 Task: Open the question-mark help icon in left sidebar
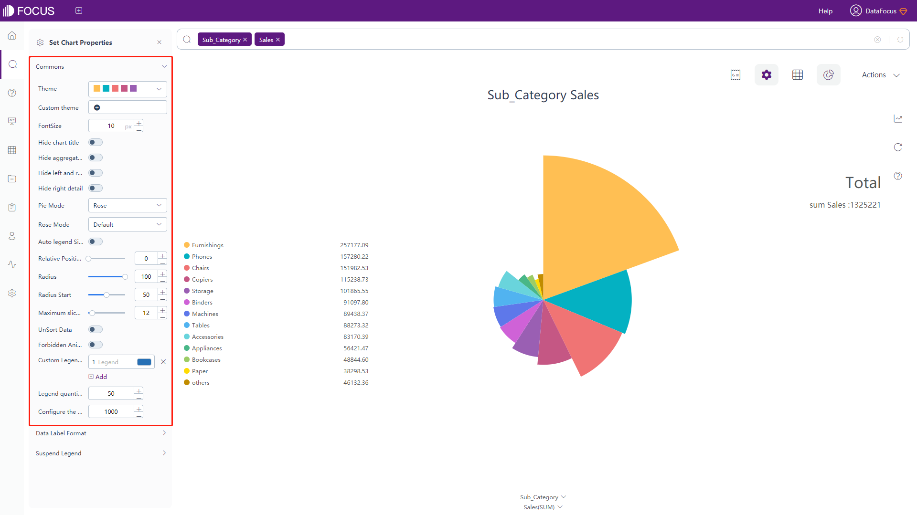[x=12, y=93]
